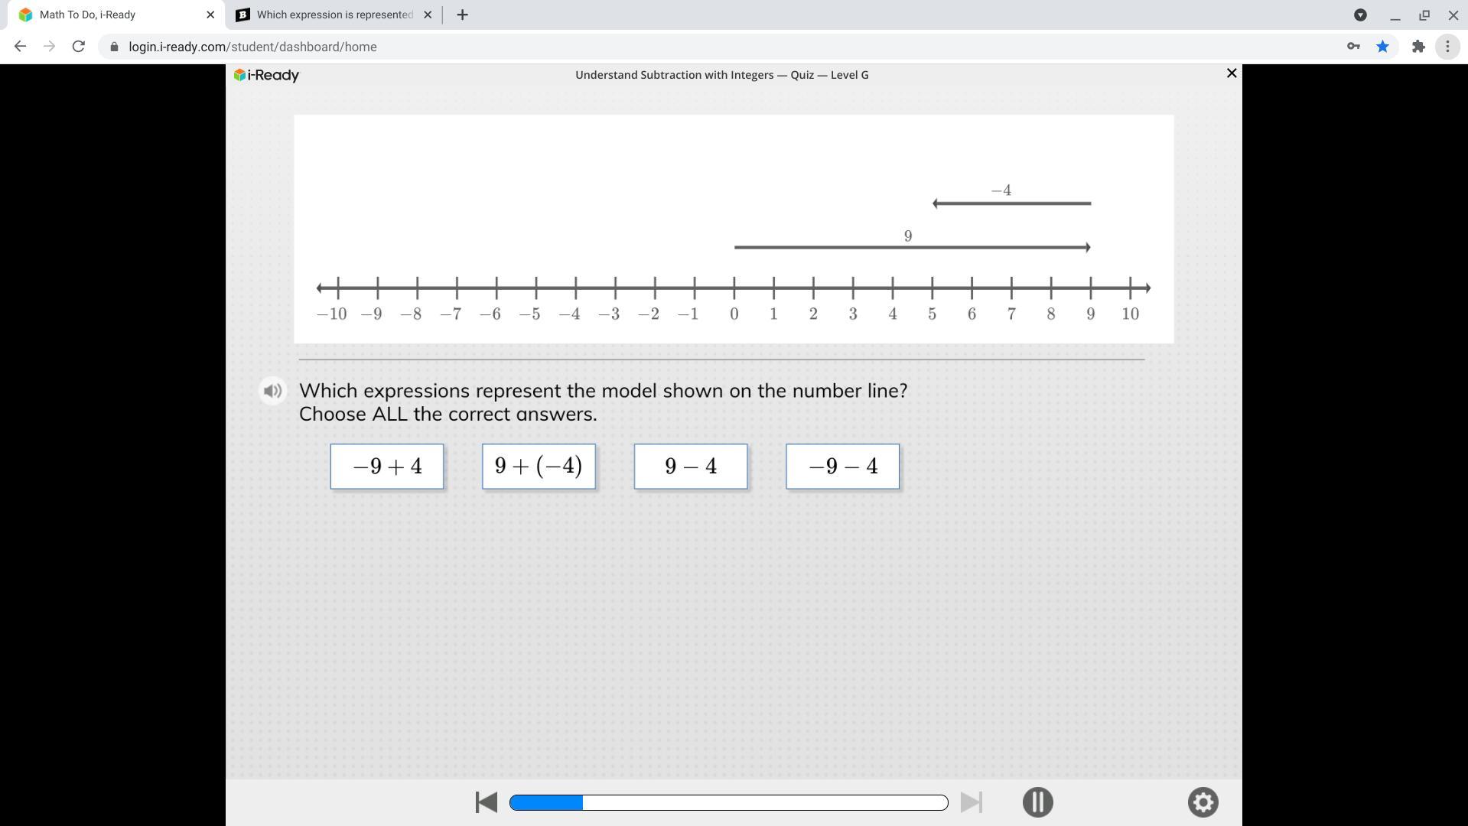Select the answer 9 + (−4)
This screenshot has width=1468, height=826.
click(x=539, y=467)
